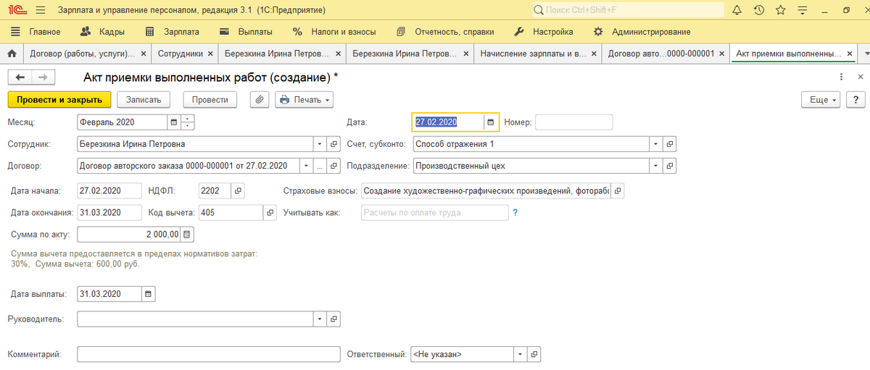Click the Комментарий input field
This screenshot has height=370, width=870.
pyautogui.click(x=208, y=354)
